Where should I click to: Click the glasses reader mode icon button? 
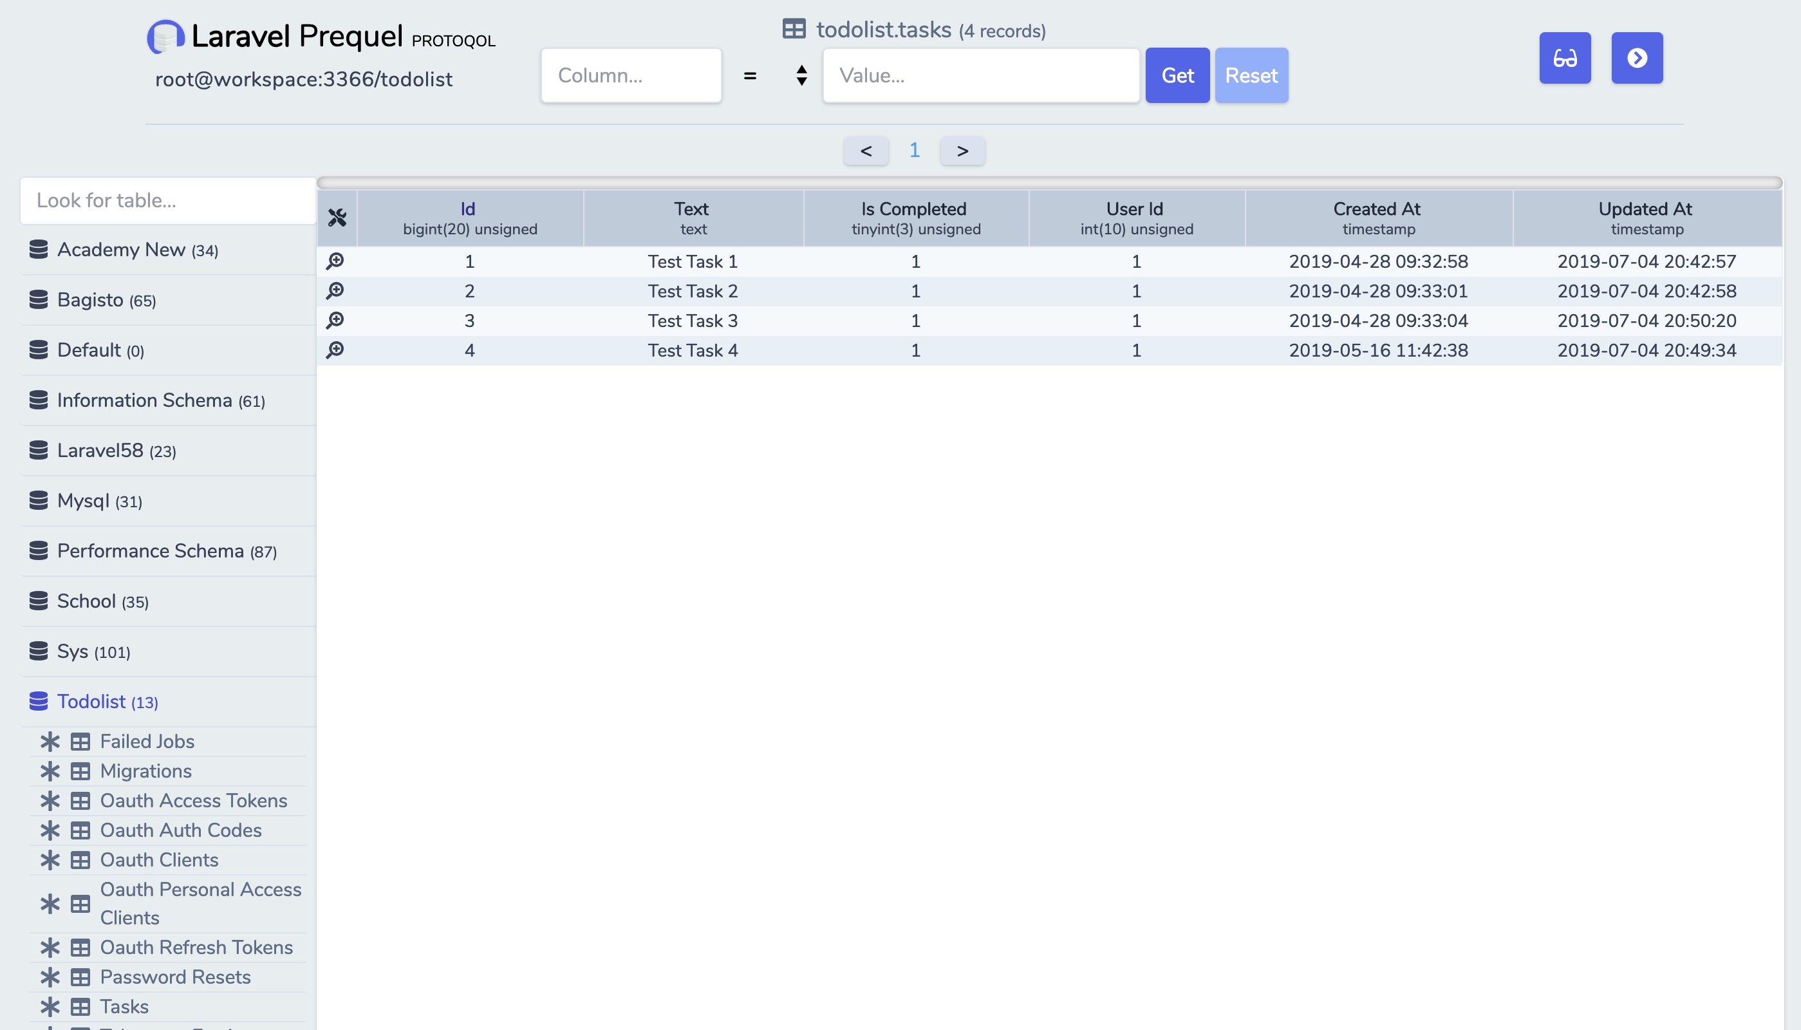pyautogui.click(x=1565, y=58)
